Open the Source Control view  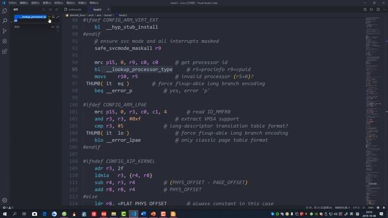pyautogui.click(x=4, y=31)
